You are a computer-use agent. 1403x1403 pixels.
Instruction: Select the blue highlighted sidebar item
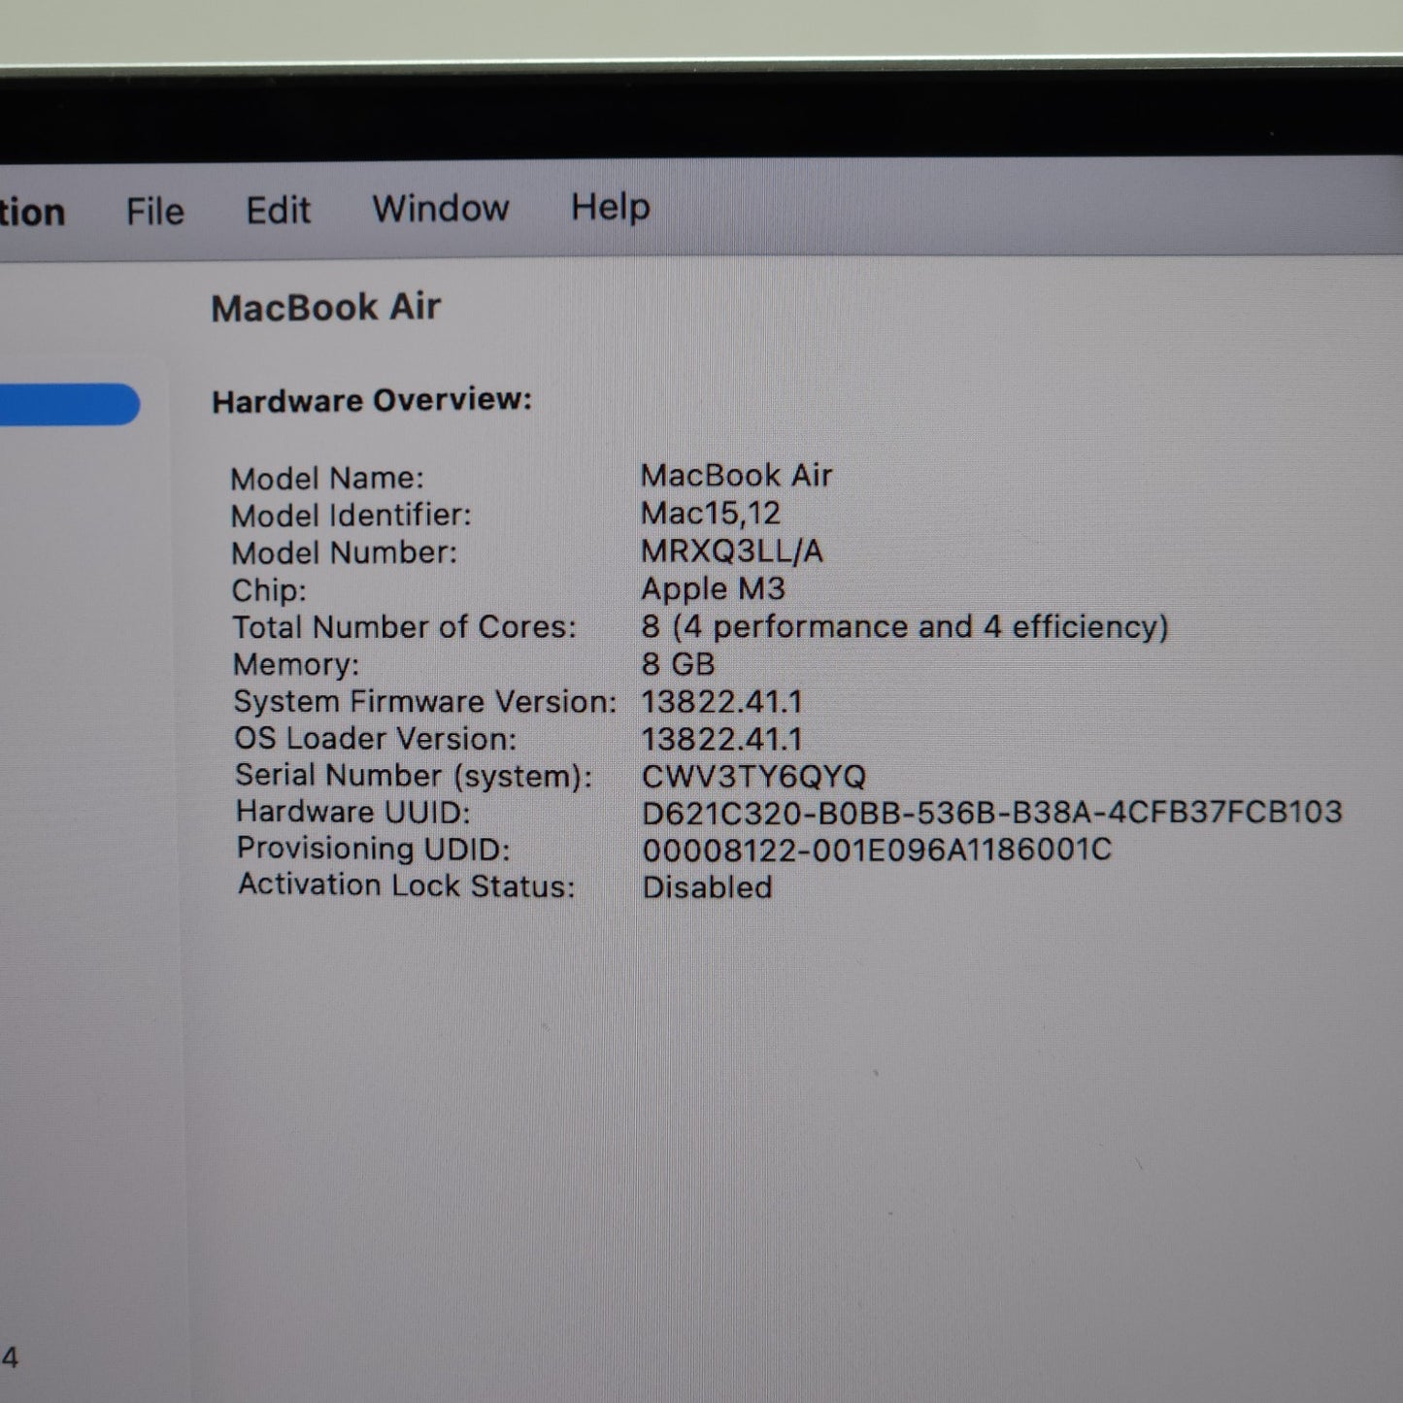tap(68, 404)
